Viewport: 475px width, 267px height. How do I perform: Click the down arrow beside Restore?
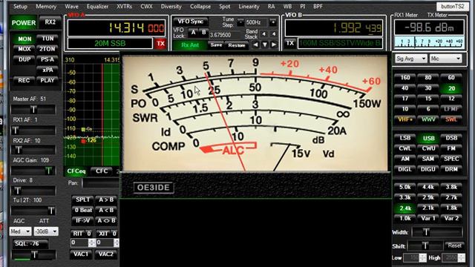point(265,44)
